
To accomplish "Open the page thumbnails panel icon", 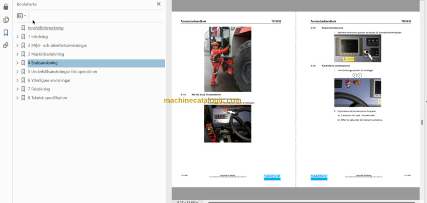I will coord(6,19).
